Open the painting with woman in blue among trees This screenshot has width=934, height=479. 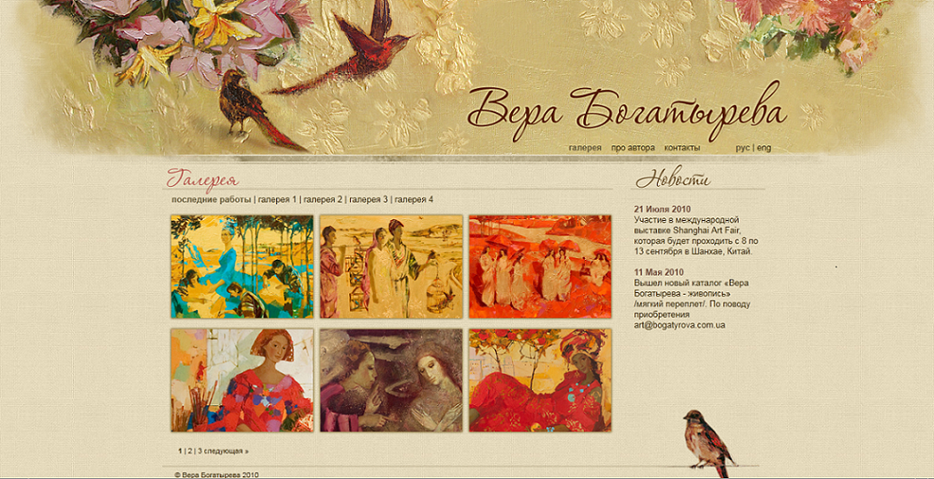pyautogui.click(x=242, y=266)
